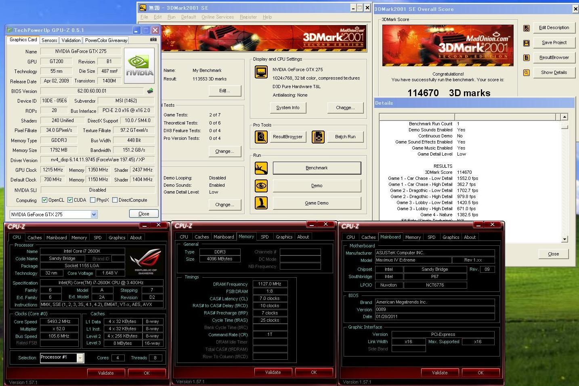The image size is (579, 386).
Task: Click the Core Speed 5493.2 MHz value
Action: (59, 322)
